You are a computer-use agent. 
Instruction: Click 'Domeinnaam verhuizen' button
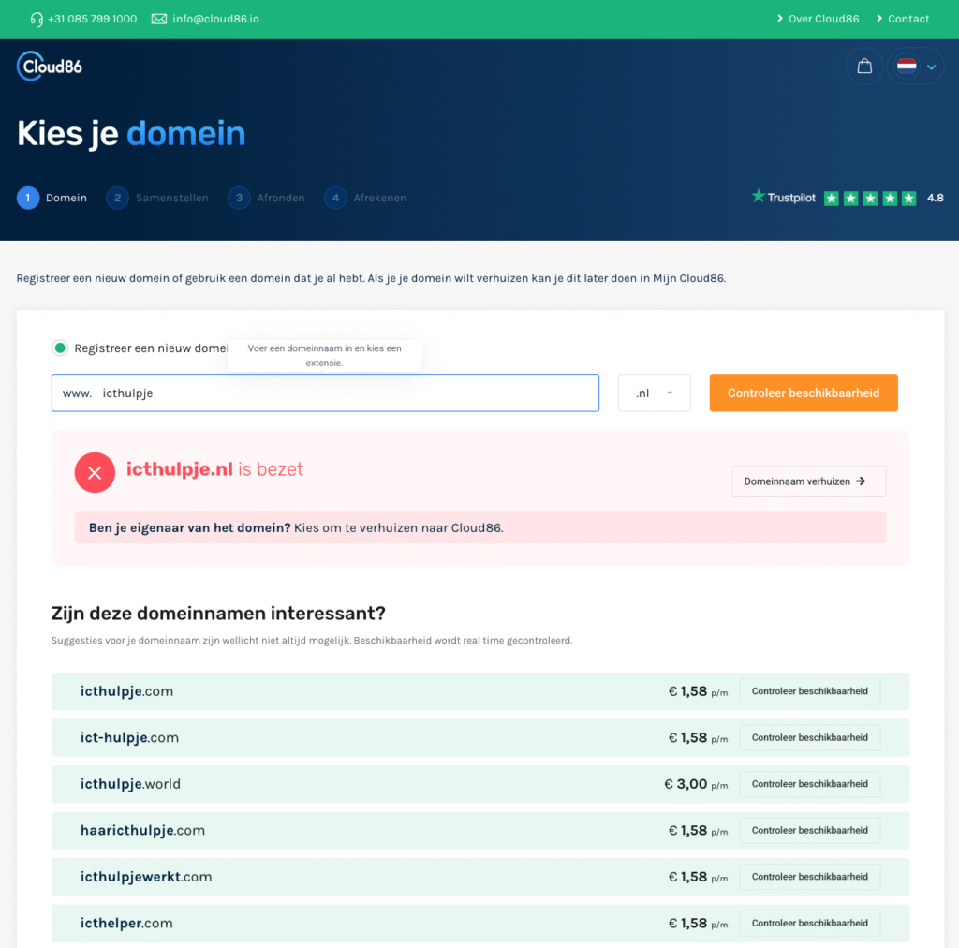click(808, 481)
